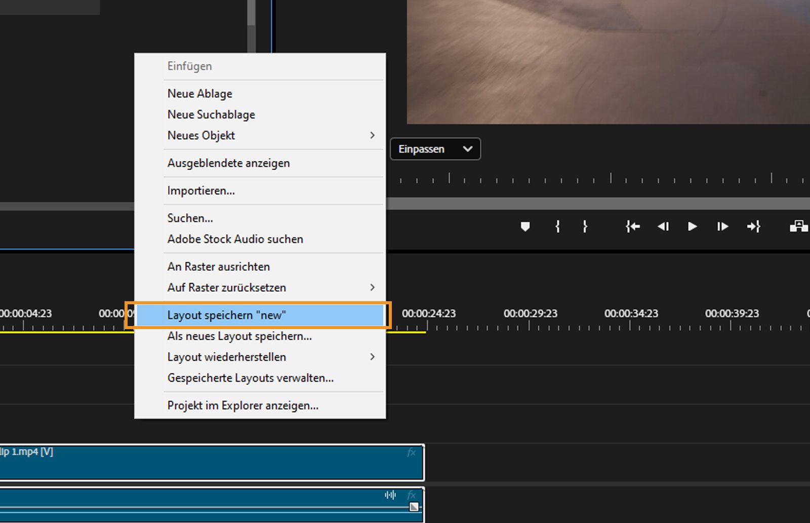810x523 pixels.
Task: Click the project panel's vertical scrollbar
Action: (252, 25)
